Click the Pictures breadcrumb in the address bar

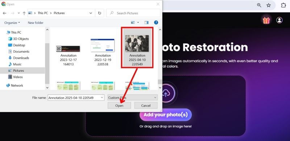pos(59,13)
